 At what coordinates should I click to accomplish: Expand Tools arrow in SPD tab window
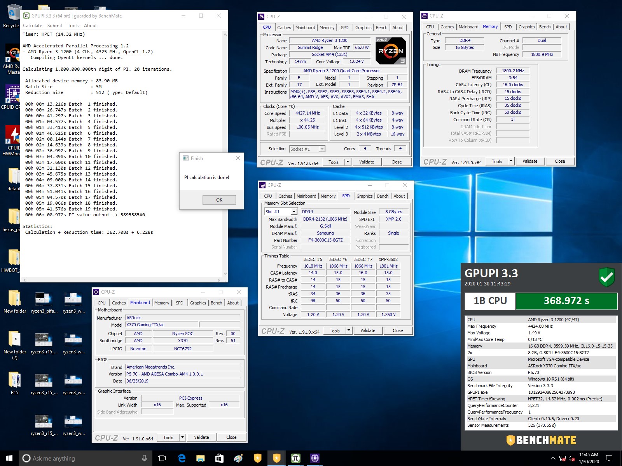(x=349, y=330)
